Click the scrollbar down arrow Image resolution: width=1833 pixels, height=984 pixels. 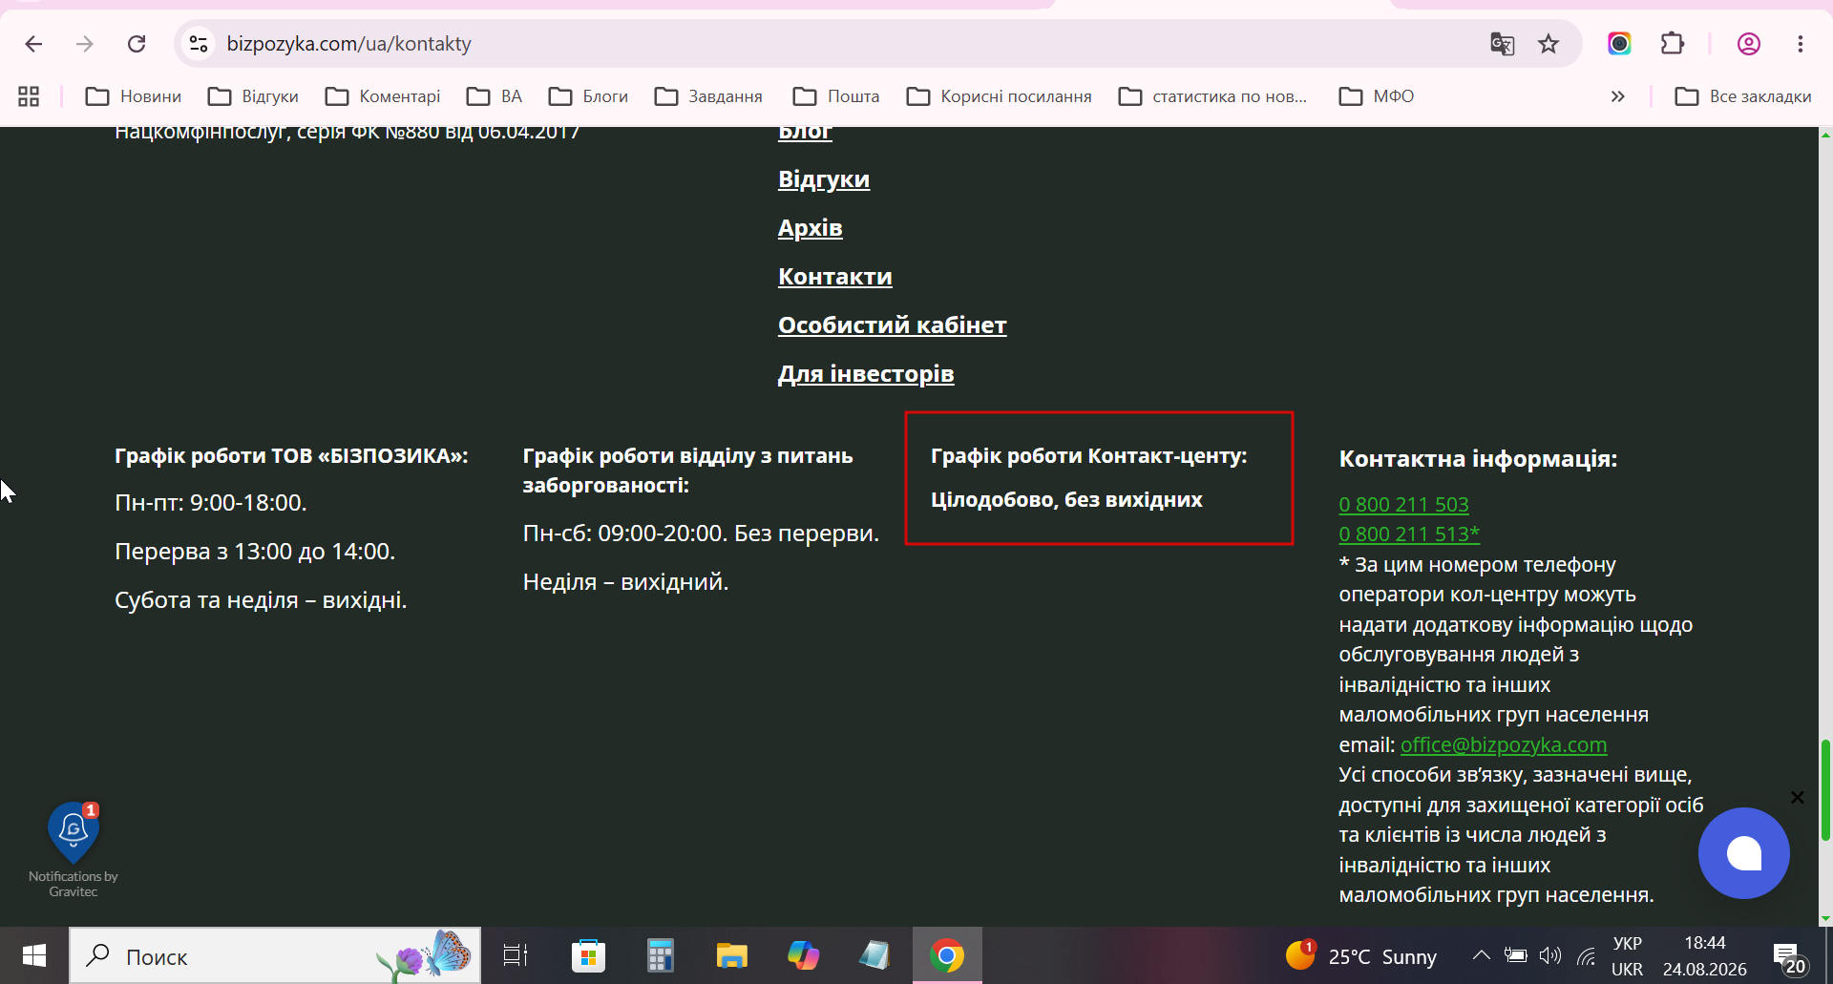[1825, 918]
